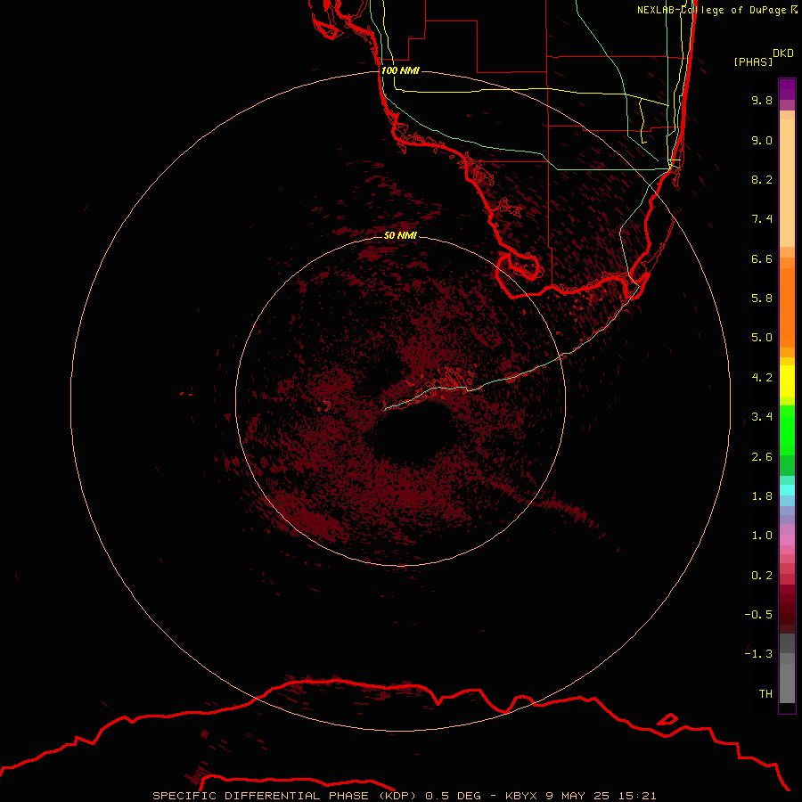Click the 0.5 DEG elevation text
The height and width of the screenshot is (802, 802).
pyautogui.click(x=454, y=796)
